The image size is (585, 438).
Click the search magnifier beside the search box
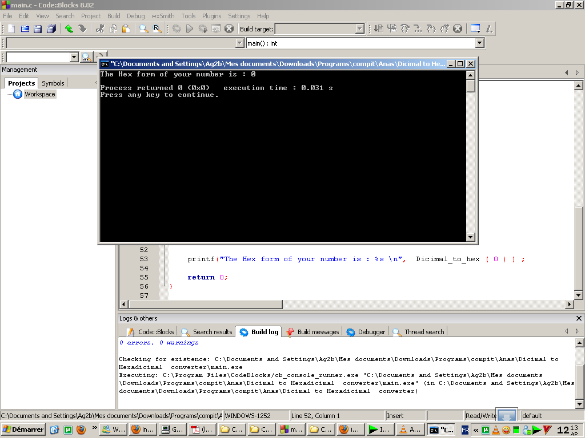[87, 57]
